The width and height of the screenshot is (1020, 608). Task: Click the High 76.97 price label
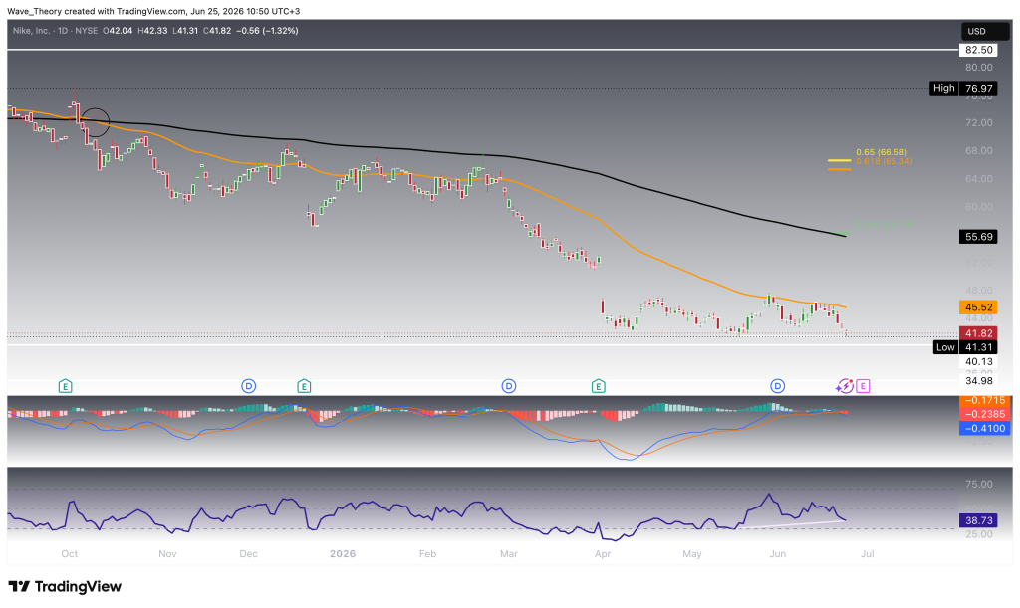point(963,88)
